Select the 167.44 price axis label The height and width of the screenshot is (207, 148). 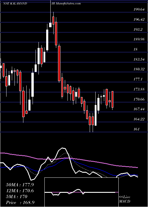(x=139, y=109)
